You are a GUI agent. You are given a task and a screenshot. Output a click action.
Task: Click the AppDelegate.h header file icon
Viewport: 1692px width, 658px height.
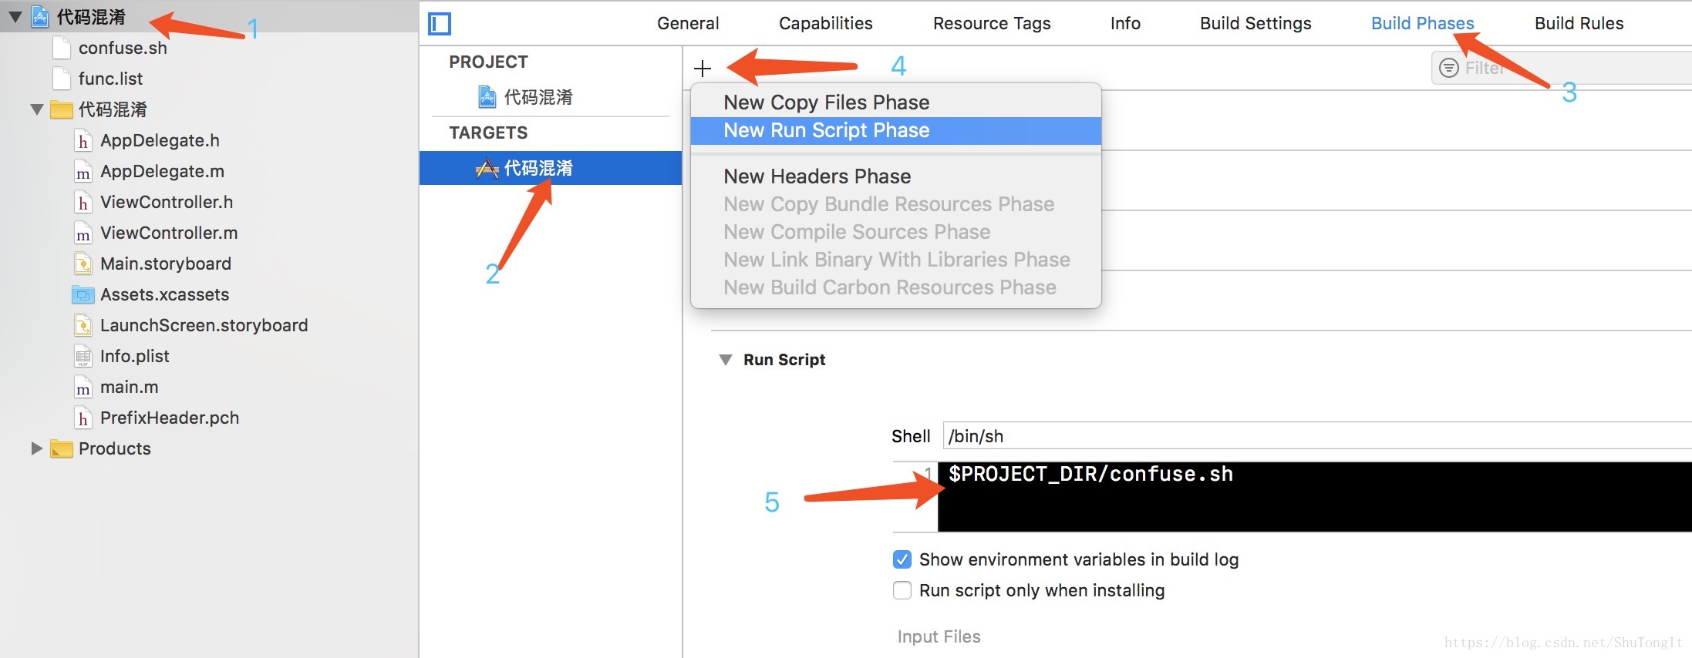pos(83,140)
